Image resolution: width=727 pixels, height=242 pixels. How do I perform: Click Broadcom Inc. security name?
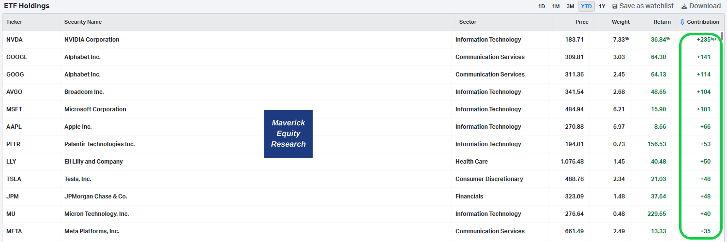(x=84, y=92)
